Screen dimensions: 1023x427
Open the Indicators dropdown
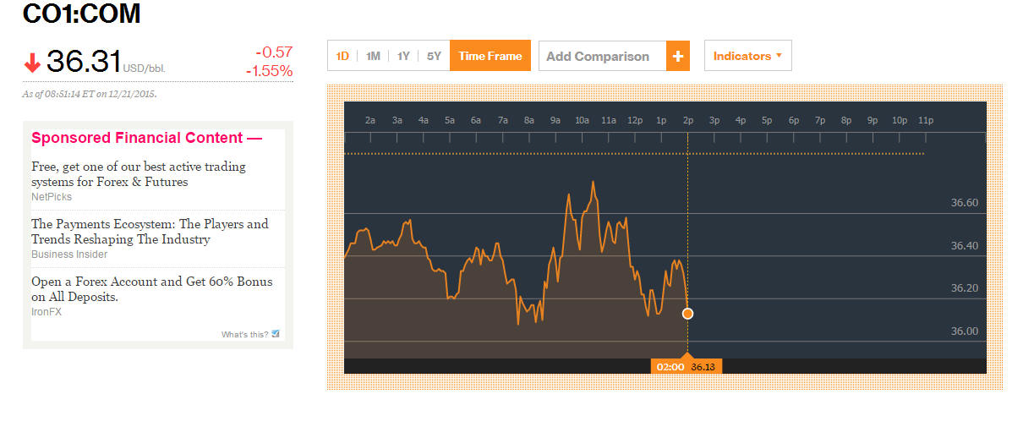click(747, 56)
